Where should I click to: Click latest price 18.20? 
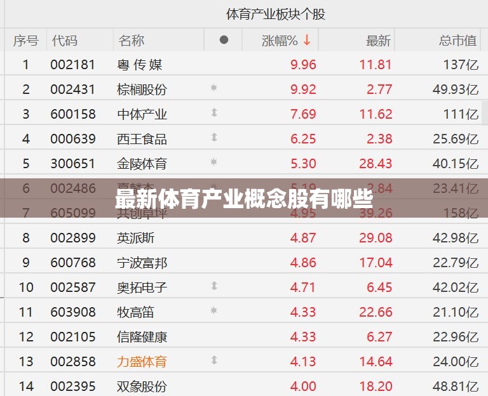click(x=376, y=386)
